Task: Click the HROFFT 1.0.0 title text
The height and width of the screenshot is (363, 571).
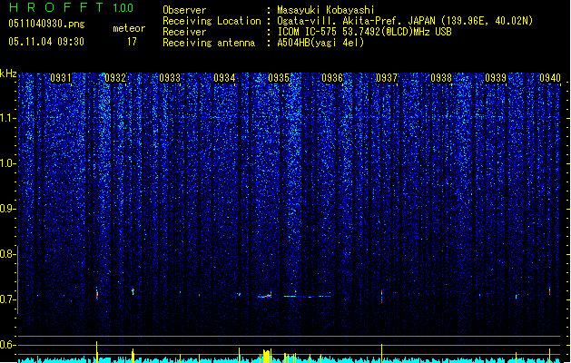Action: (71, 7)
